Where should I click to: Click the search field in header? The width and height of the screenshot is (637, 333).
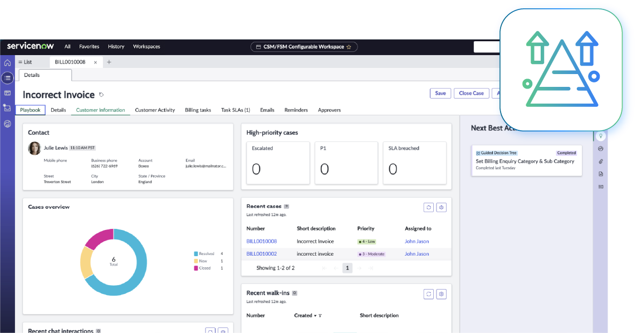[487, 47]
